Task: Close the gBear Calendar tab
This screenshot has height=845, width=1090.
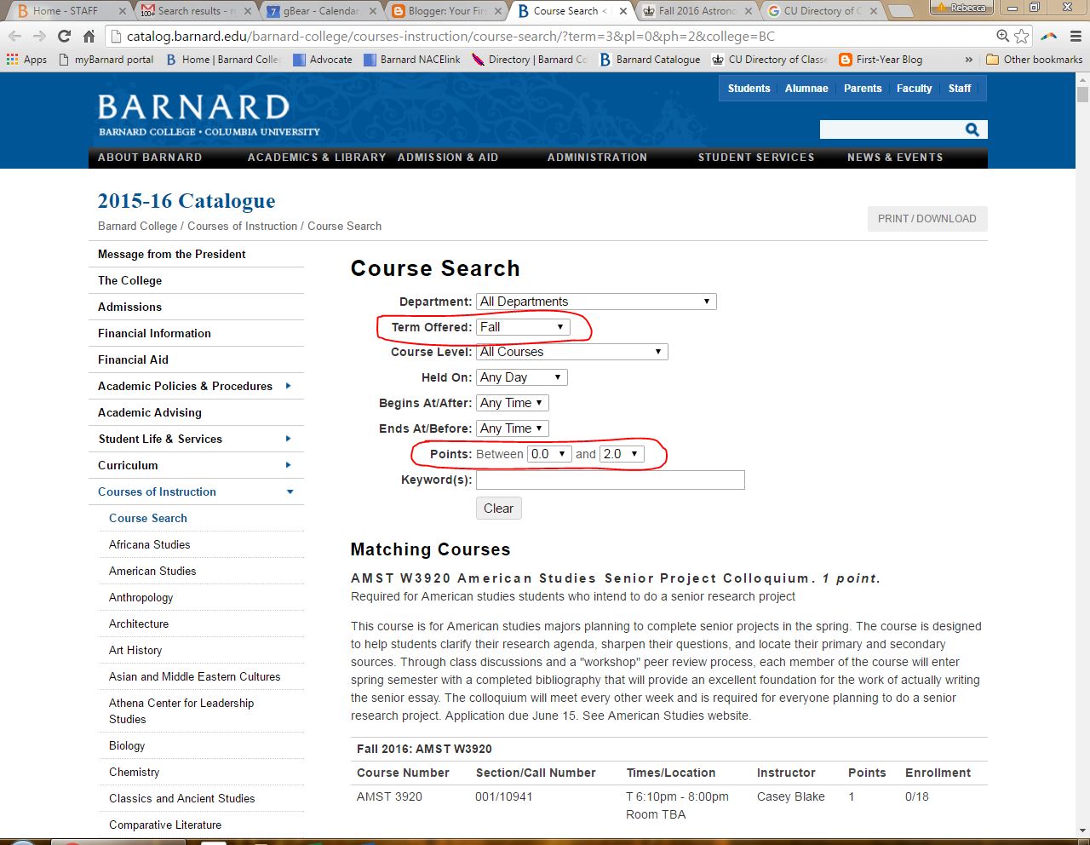Action: point(373,11)
